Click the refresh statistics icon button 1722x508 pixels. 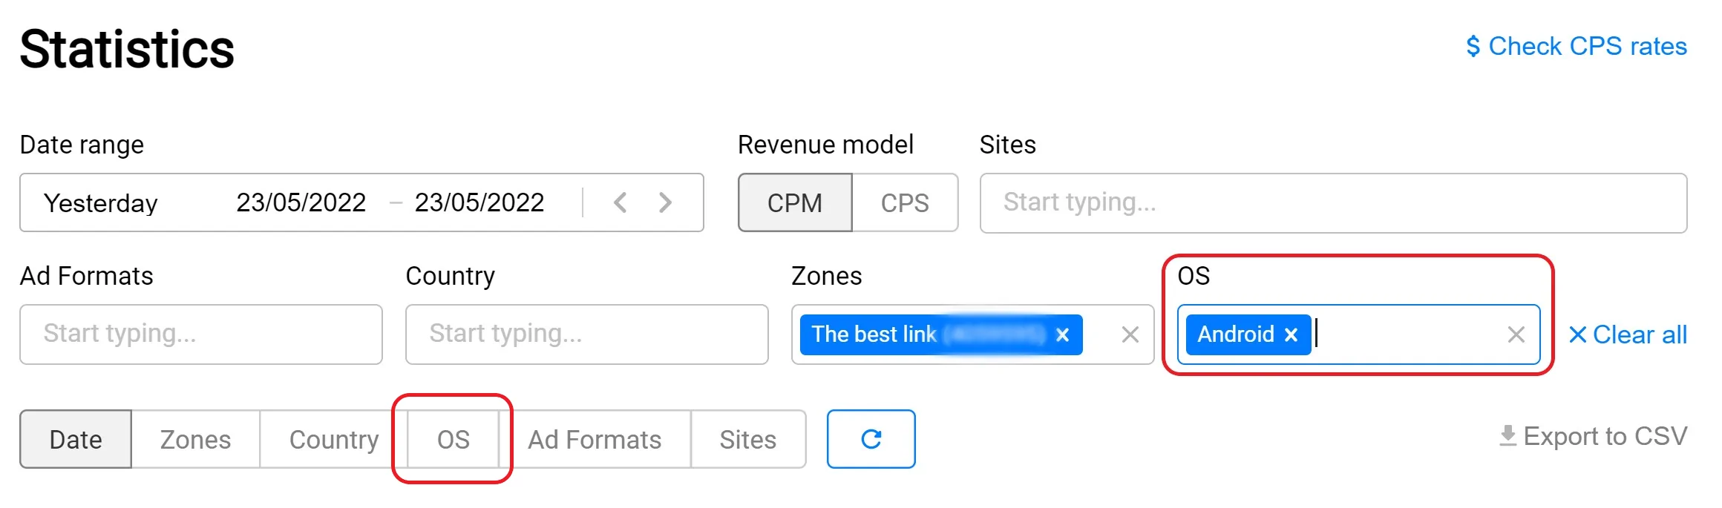coord(871,439)
